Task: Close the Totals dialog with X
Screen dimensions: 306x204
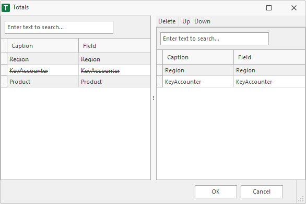Action: click(x=294, y=8)
